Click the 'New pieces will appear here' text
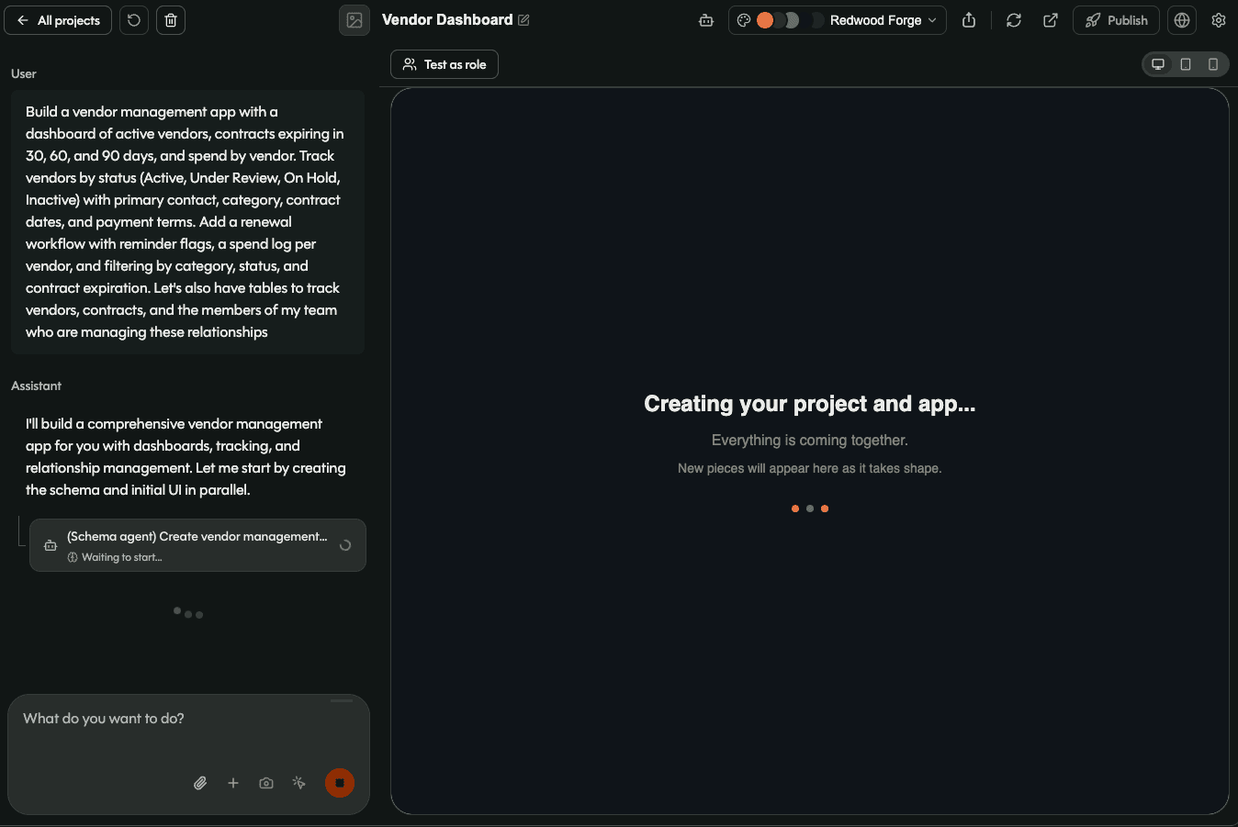 (x=810, y=468)
